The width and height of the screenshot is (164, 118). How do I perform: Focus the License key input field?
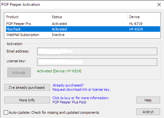(97, 62)
